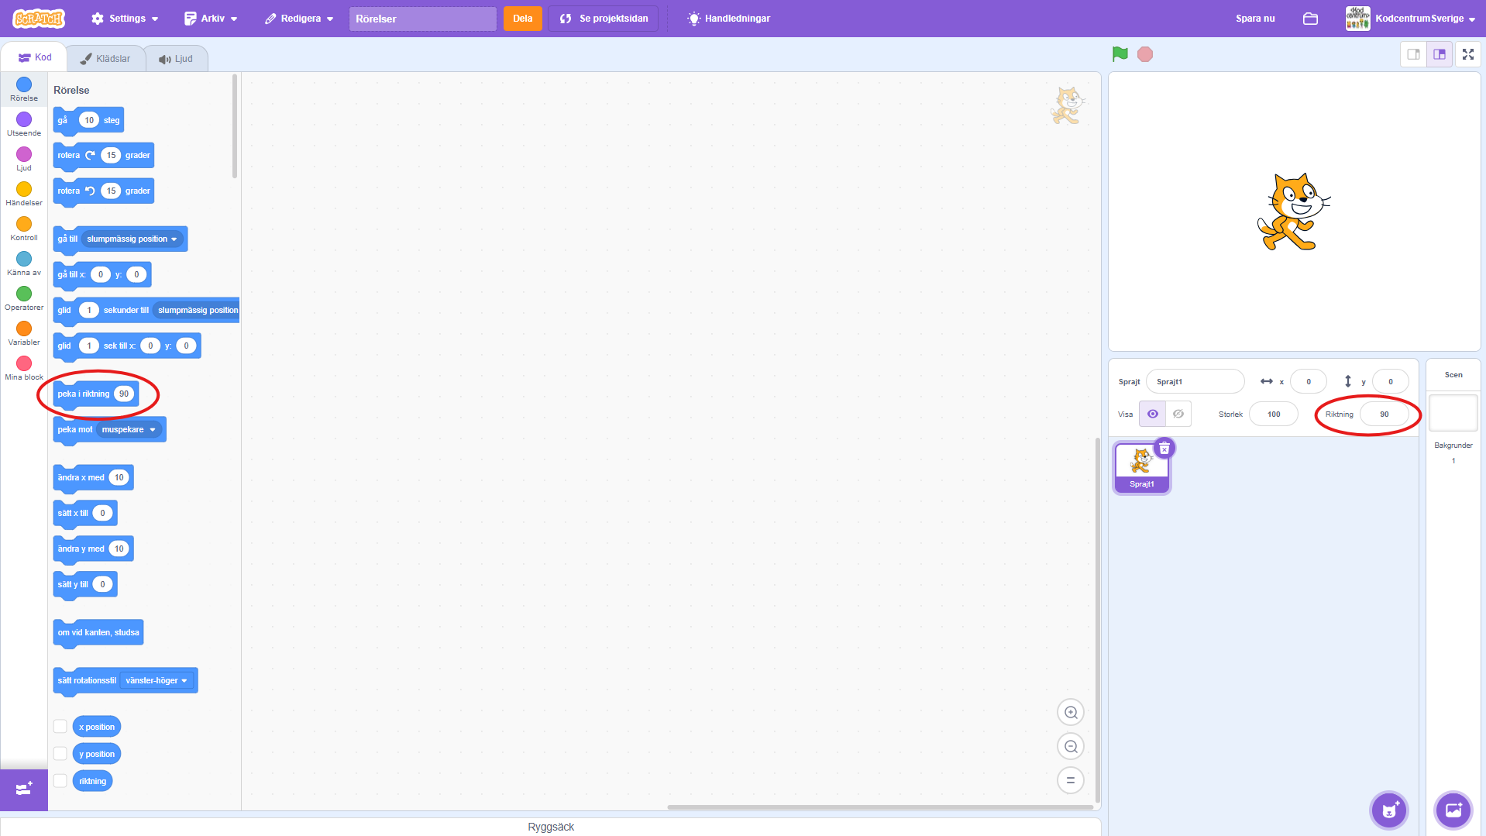The image size is (1486, 836).
Task: Click the om vid kanten, studsa block
Action: 98,633
